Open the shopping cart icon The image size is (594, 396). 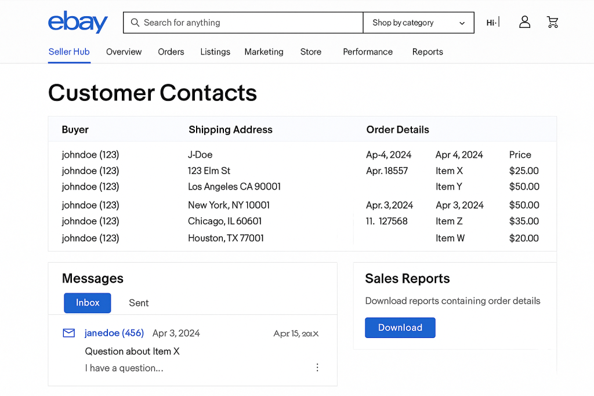(x=552, y=22)
